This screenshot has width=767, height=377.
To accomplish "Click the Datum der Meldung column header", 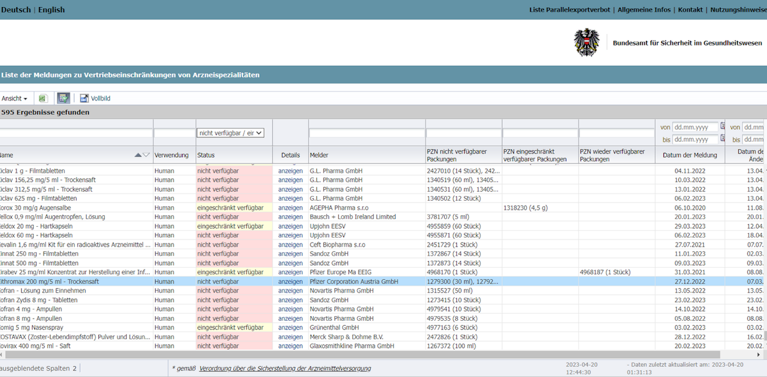I will tap(690, 155).
